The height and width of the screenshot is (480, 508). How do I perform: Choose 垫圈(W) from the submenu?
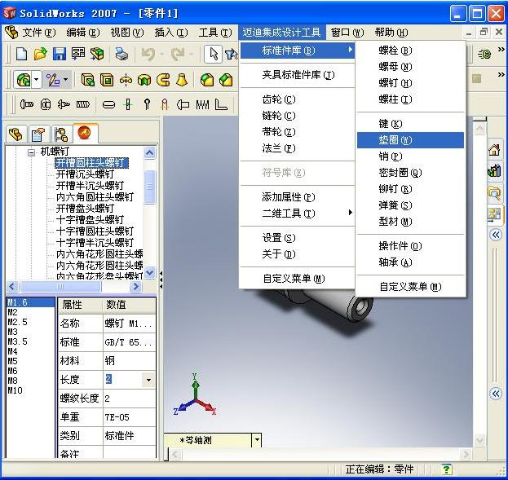[x=410, y=140]
